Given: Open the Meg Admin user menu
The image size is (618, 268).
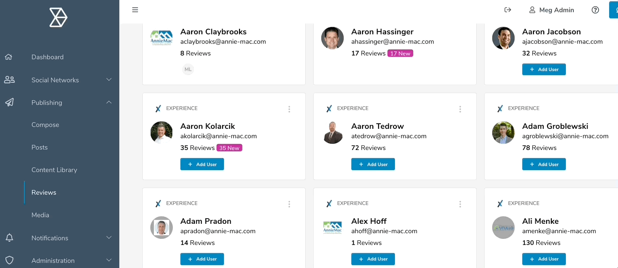Looking at the screenshot, I should pyautogui.click(x=551, y=10).
